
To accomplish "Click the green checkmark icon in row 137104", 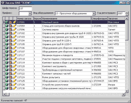I will tap(7, 41).
